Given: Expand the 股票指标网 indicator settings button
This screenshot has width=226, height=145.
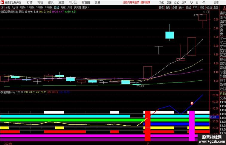Looking at the screenshot, I should coord(1,92).
